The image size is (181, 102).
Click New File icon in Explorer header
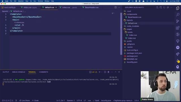pyautogui.click(x=157, y=7)
